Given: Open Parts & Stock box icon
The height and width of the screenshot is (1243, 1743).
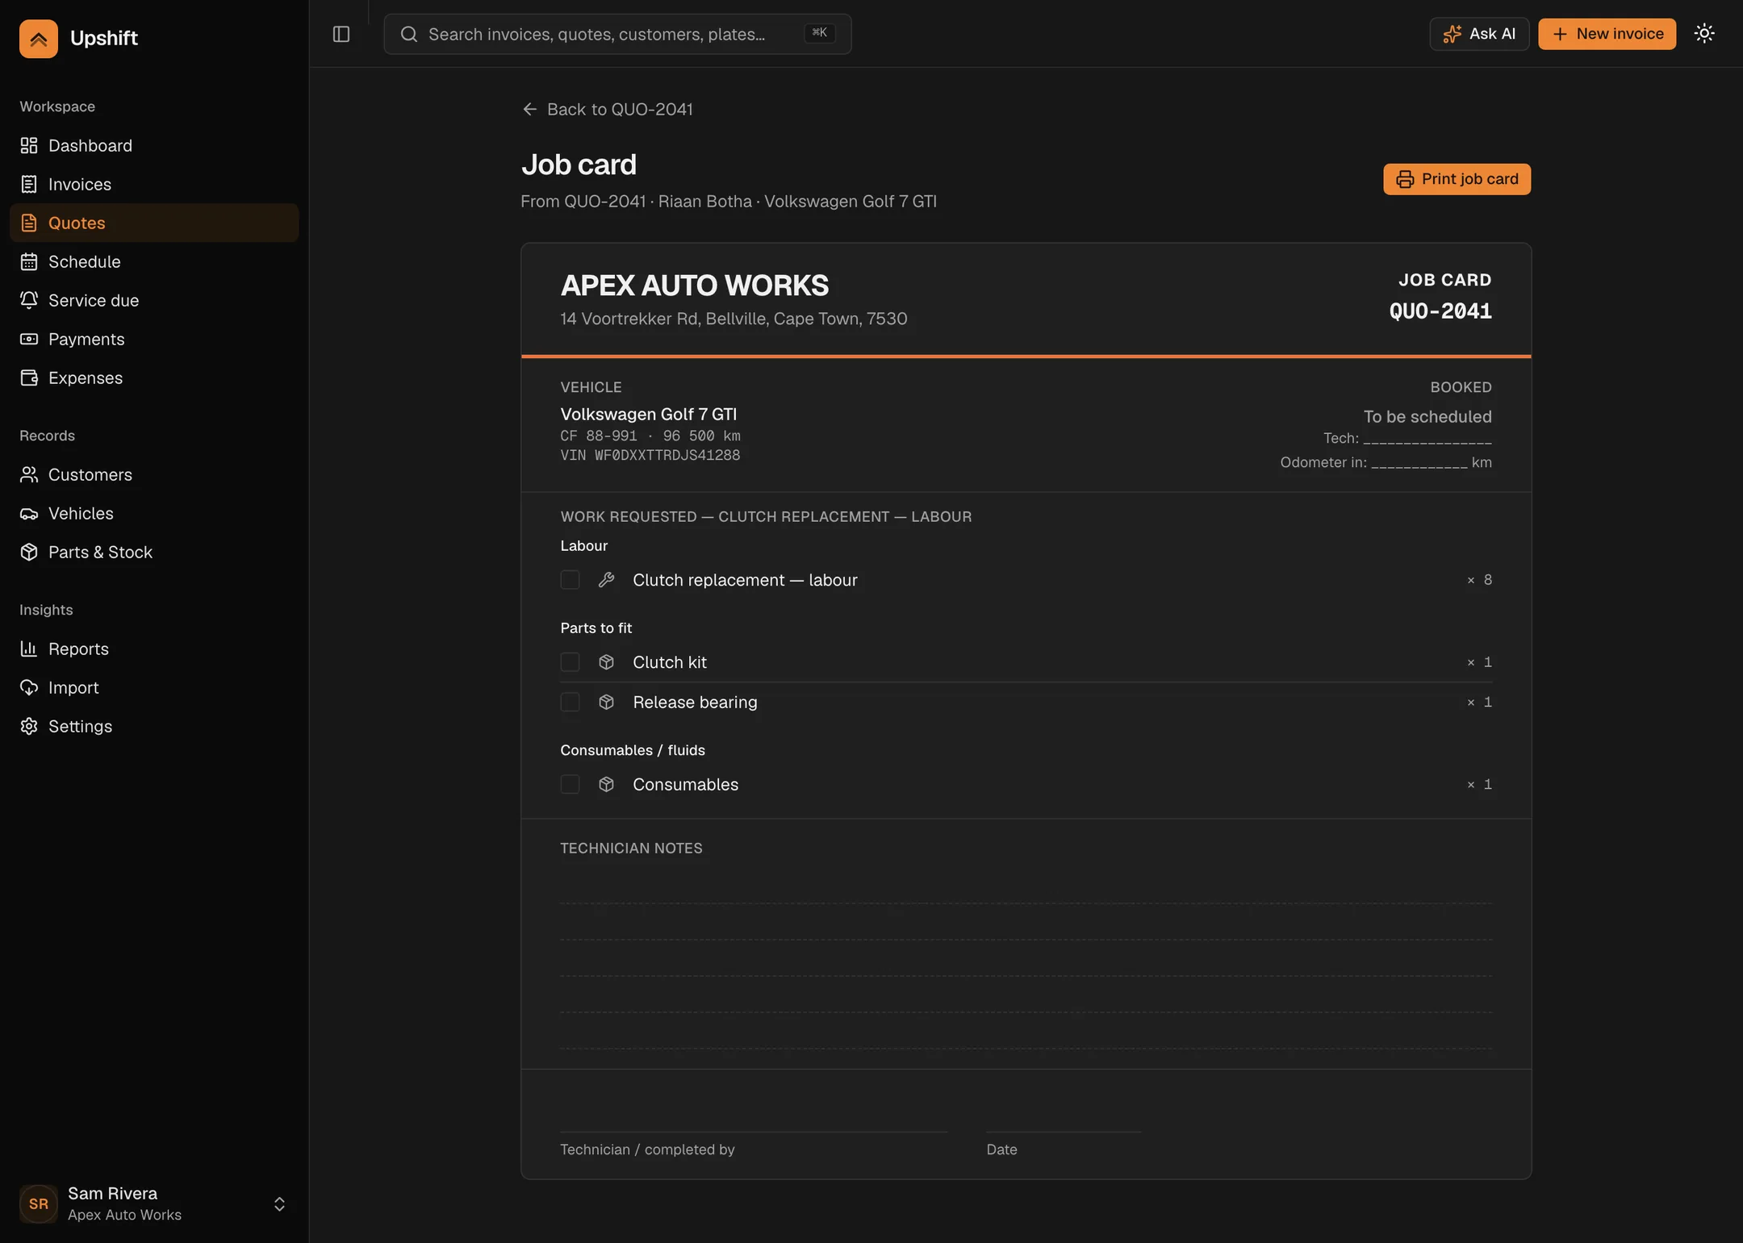Looking at the screenshot, I should (29, 552).
